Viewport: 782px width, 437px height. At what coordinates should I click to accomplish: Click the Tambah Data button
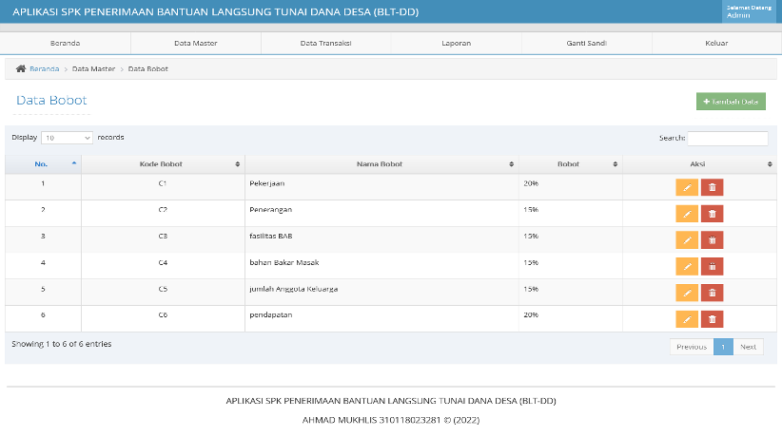click(731, 102)
